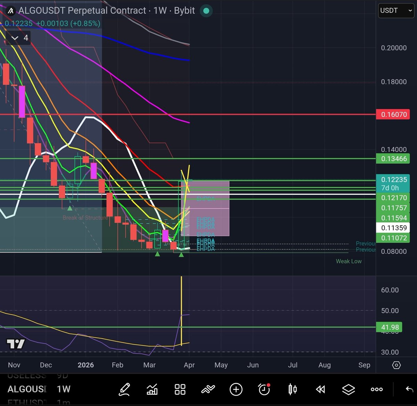Click the 0.11072 green level label

click(x=393, y=238)
